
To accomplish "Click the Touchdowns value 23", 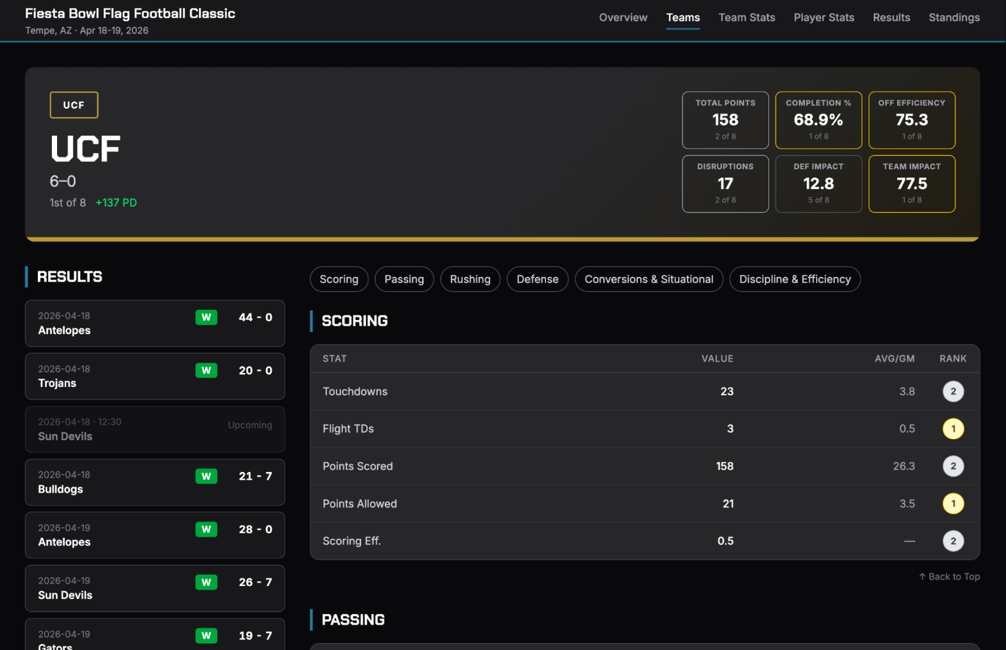I will (x=727, y=392).
